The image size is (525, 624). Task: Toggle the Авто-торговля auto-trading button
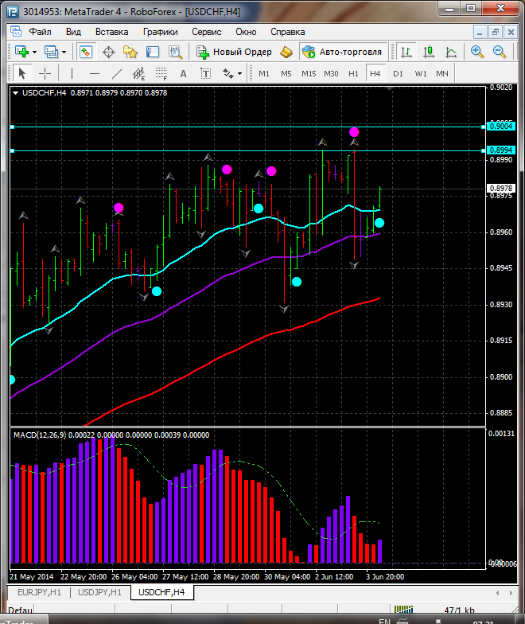(x=341, y=52)
